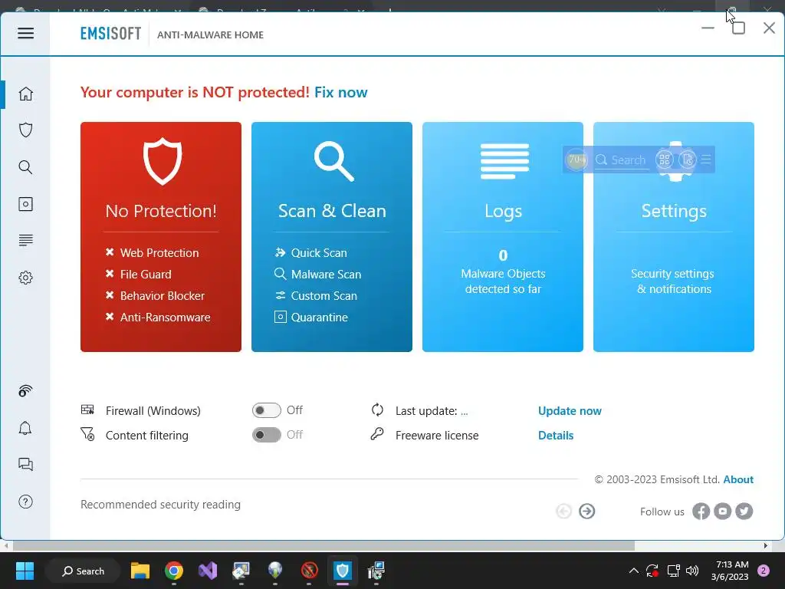
Task: Click the floating overlay Search field
Action: pos(622,160)
